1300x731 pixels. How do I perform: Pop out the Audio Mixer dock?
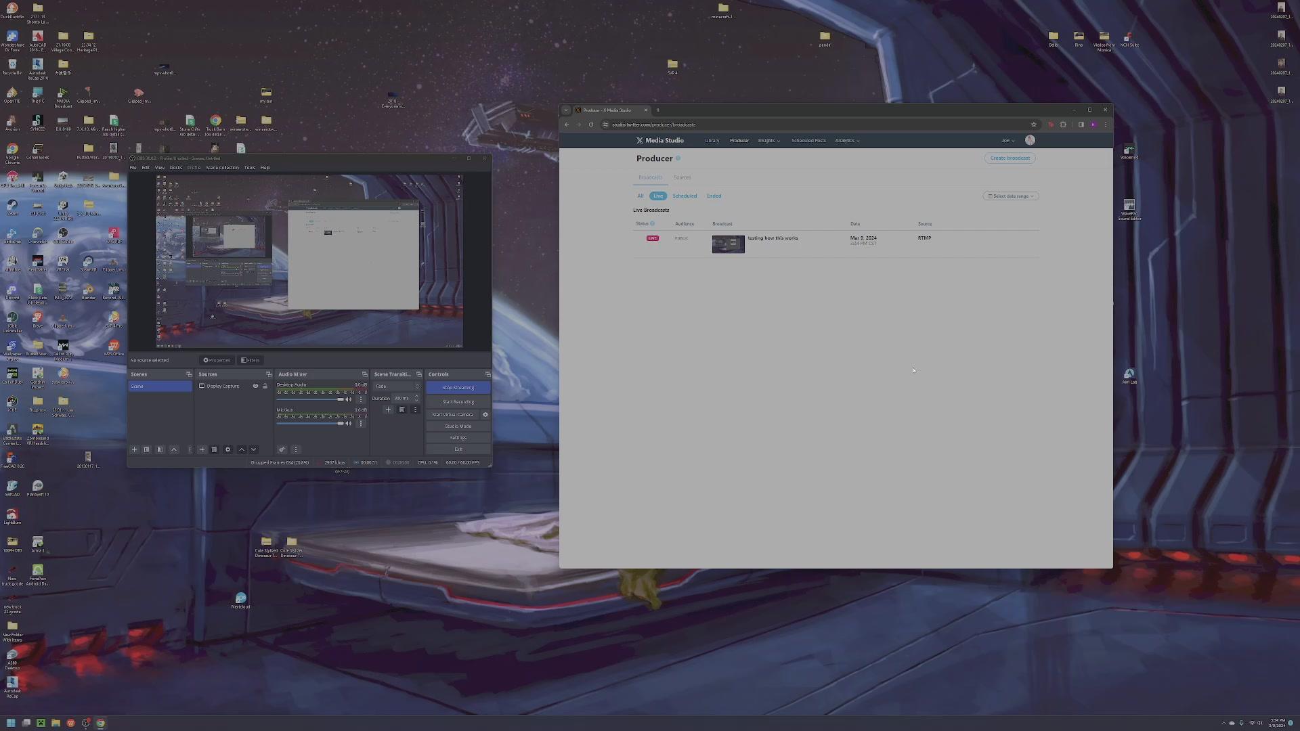(x=364, y=374)
